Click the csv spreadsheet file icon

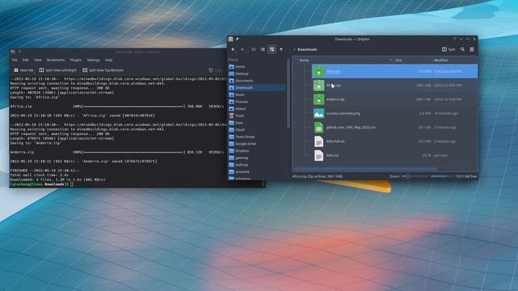[318, 128]
